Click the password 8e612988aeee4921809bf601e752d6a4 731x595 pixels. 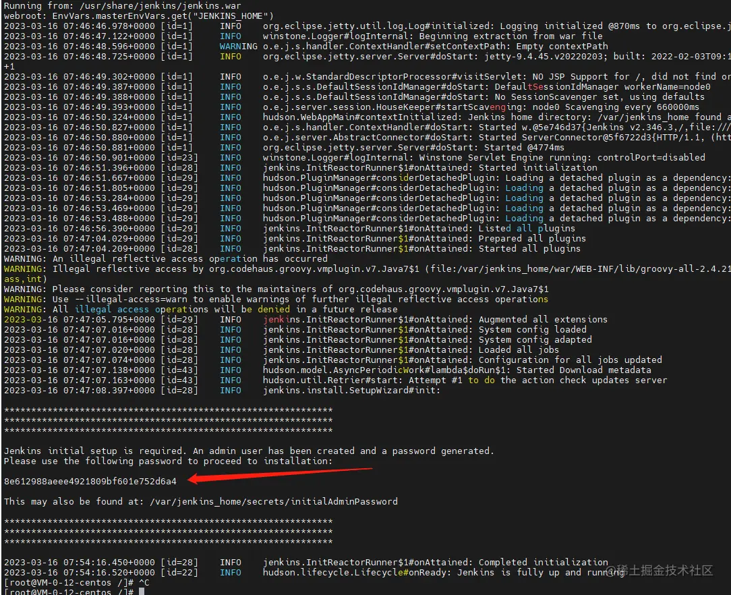pyautogui.click(x=90, y=481)
